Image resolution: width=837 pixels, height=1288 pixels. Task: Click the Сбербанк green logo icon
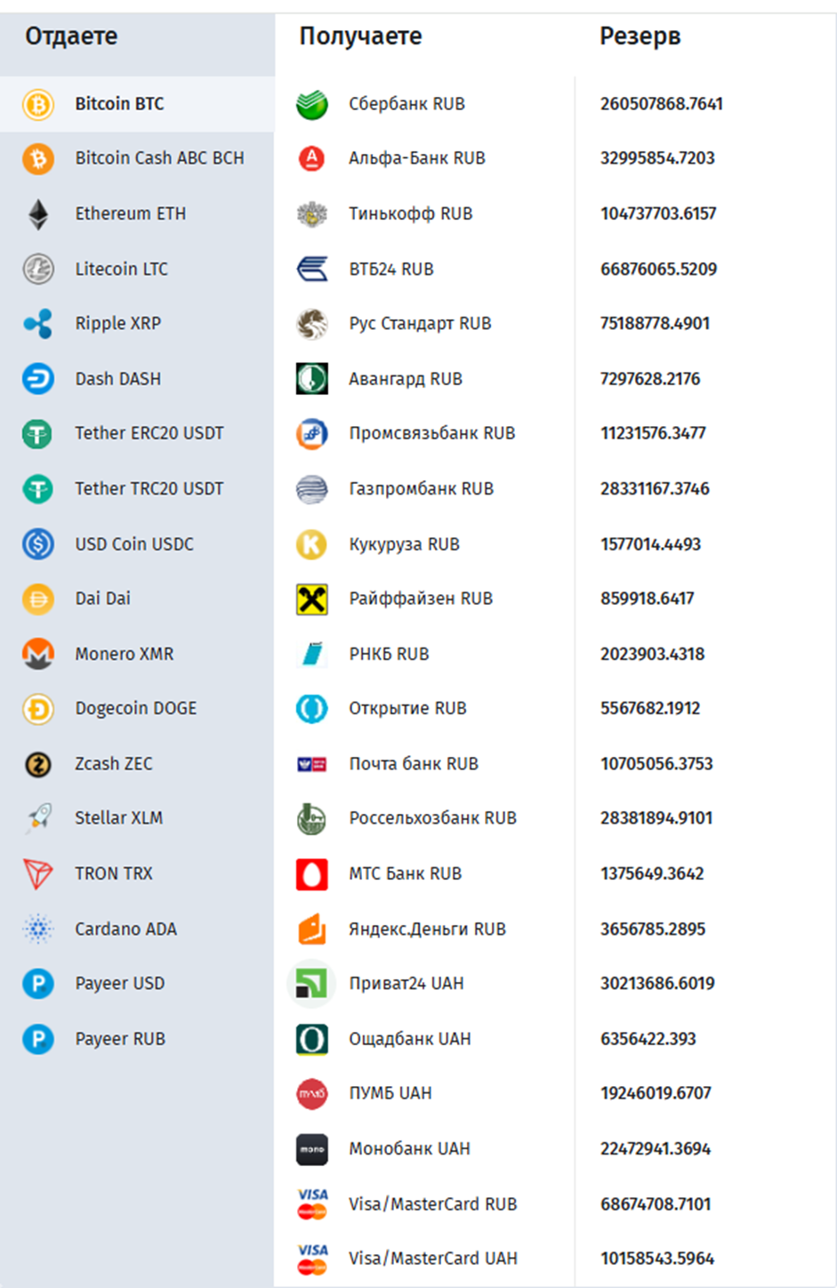312,104
